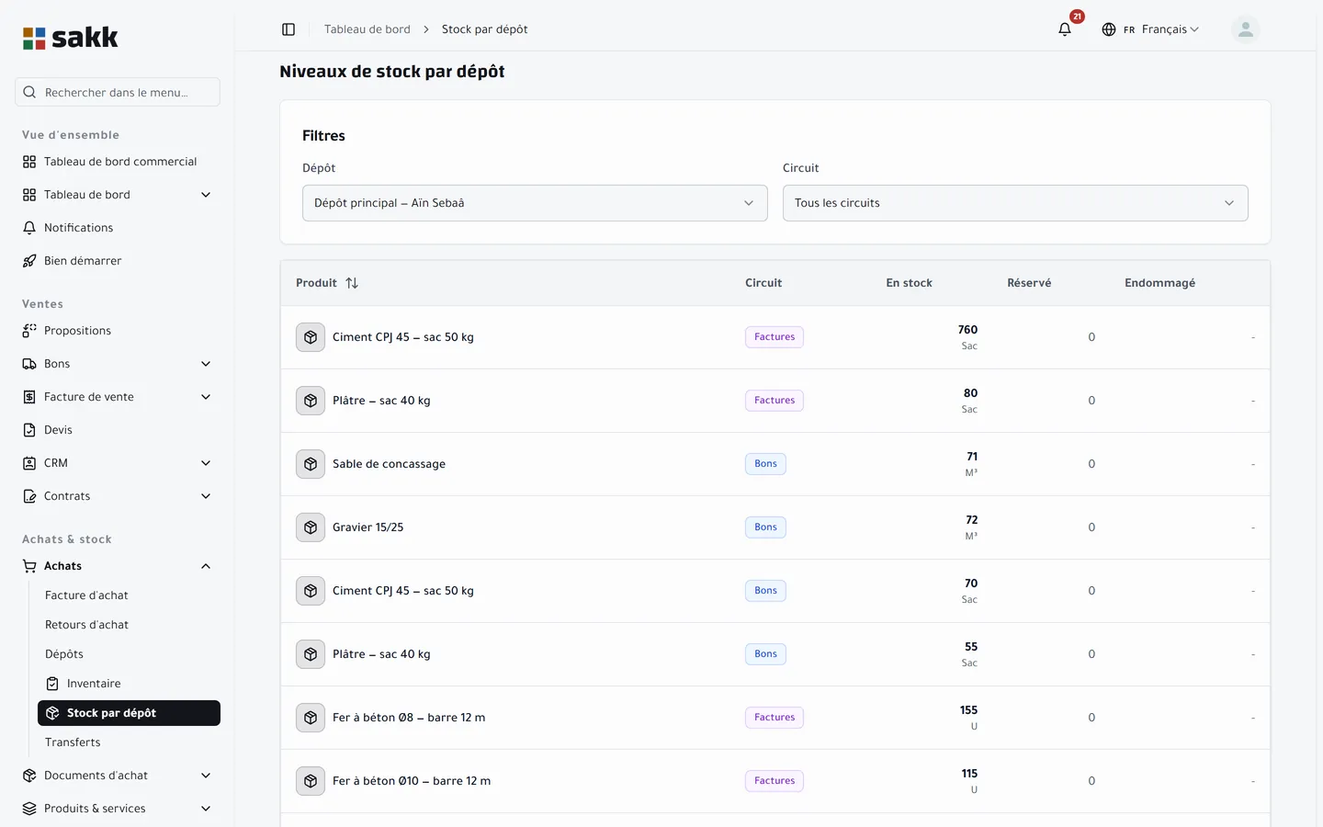Screen dimensions: 1323x827
Task: Click the Endommagé column header
Action: pyautogui.click(x=1159, y=283)
